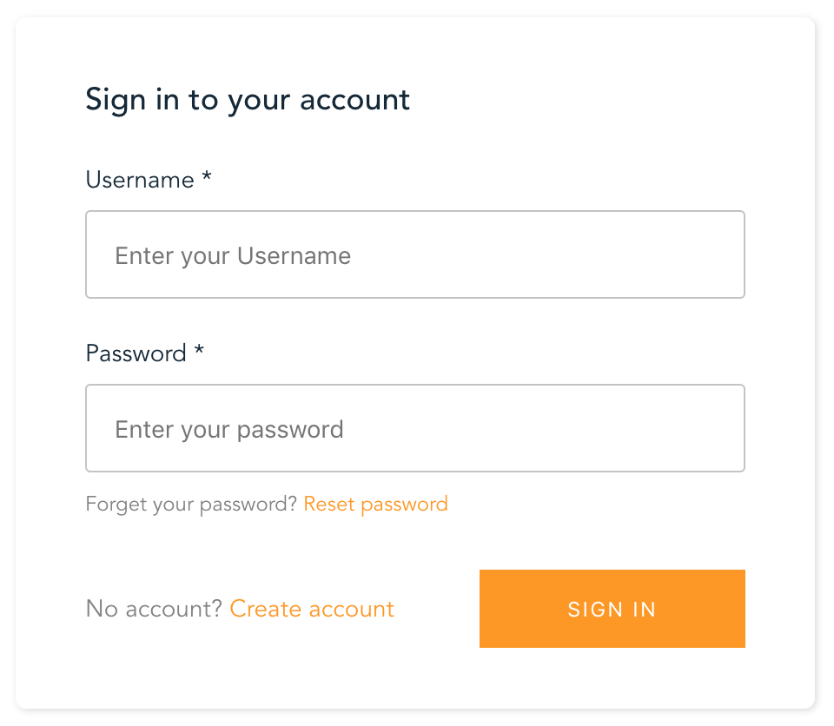Viewport: 834px width, 726px height.
Task: Click the "Forget your password?" text
Action: (191, 504)
